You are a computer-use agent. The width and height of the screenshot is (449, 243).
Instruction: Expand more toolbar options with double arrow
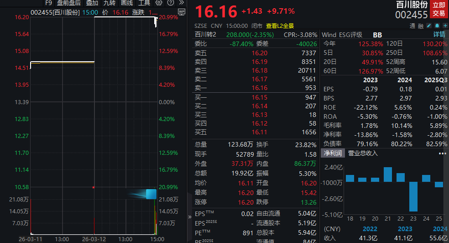tap(181, 3)
